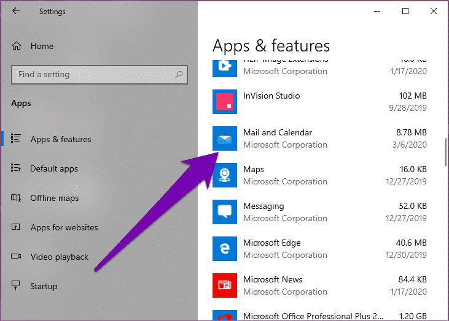Click the Microsoft Edge app name
449x321 pixels.
(271, 243)
